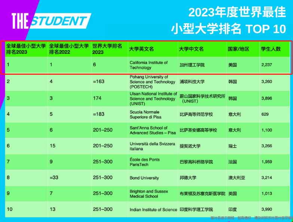Click the student count '629'
Viewport: 293px width, 222px height.
pyautogui.click(x=265, y=114)
